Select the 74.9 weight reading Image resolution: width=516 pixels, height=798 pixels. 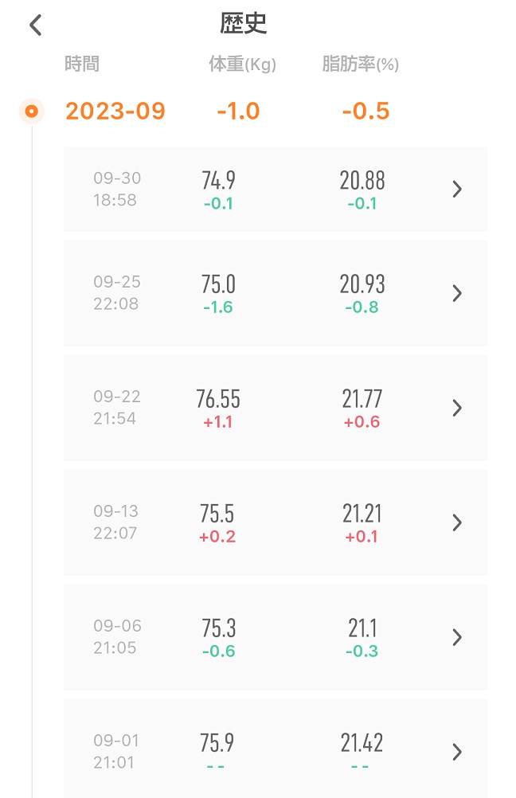219,181
